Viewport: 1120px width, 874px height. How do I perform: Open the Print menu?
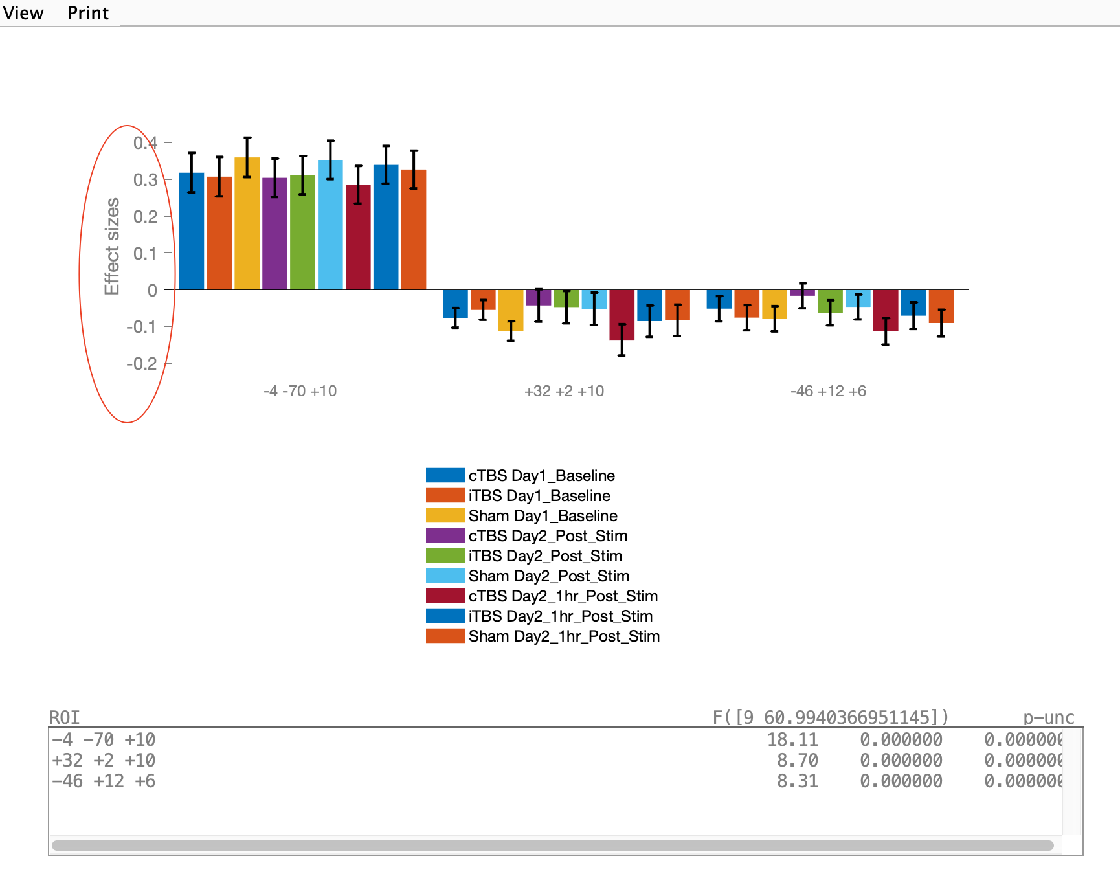tap(88, 13)
